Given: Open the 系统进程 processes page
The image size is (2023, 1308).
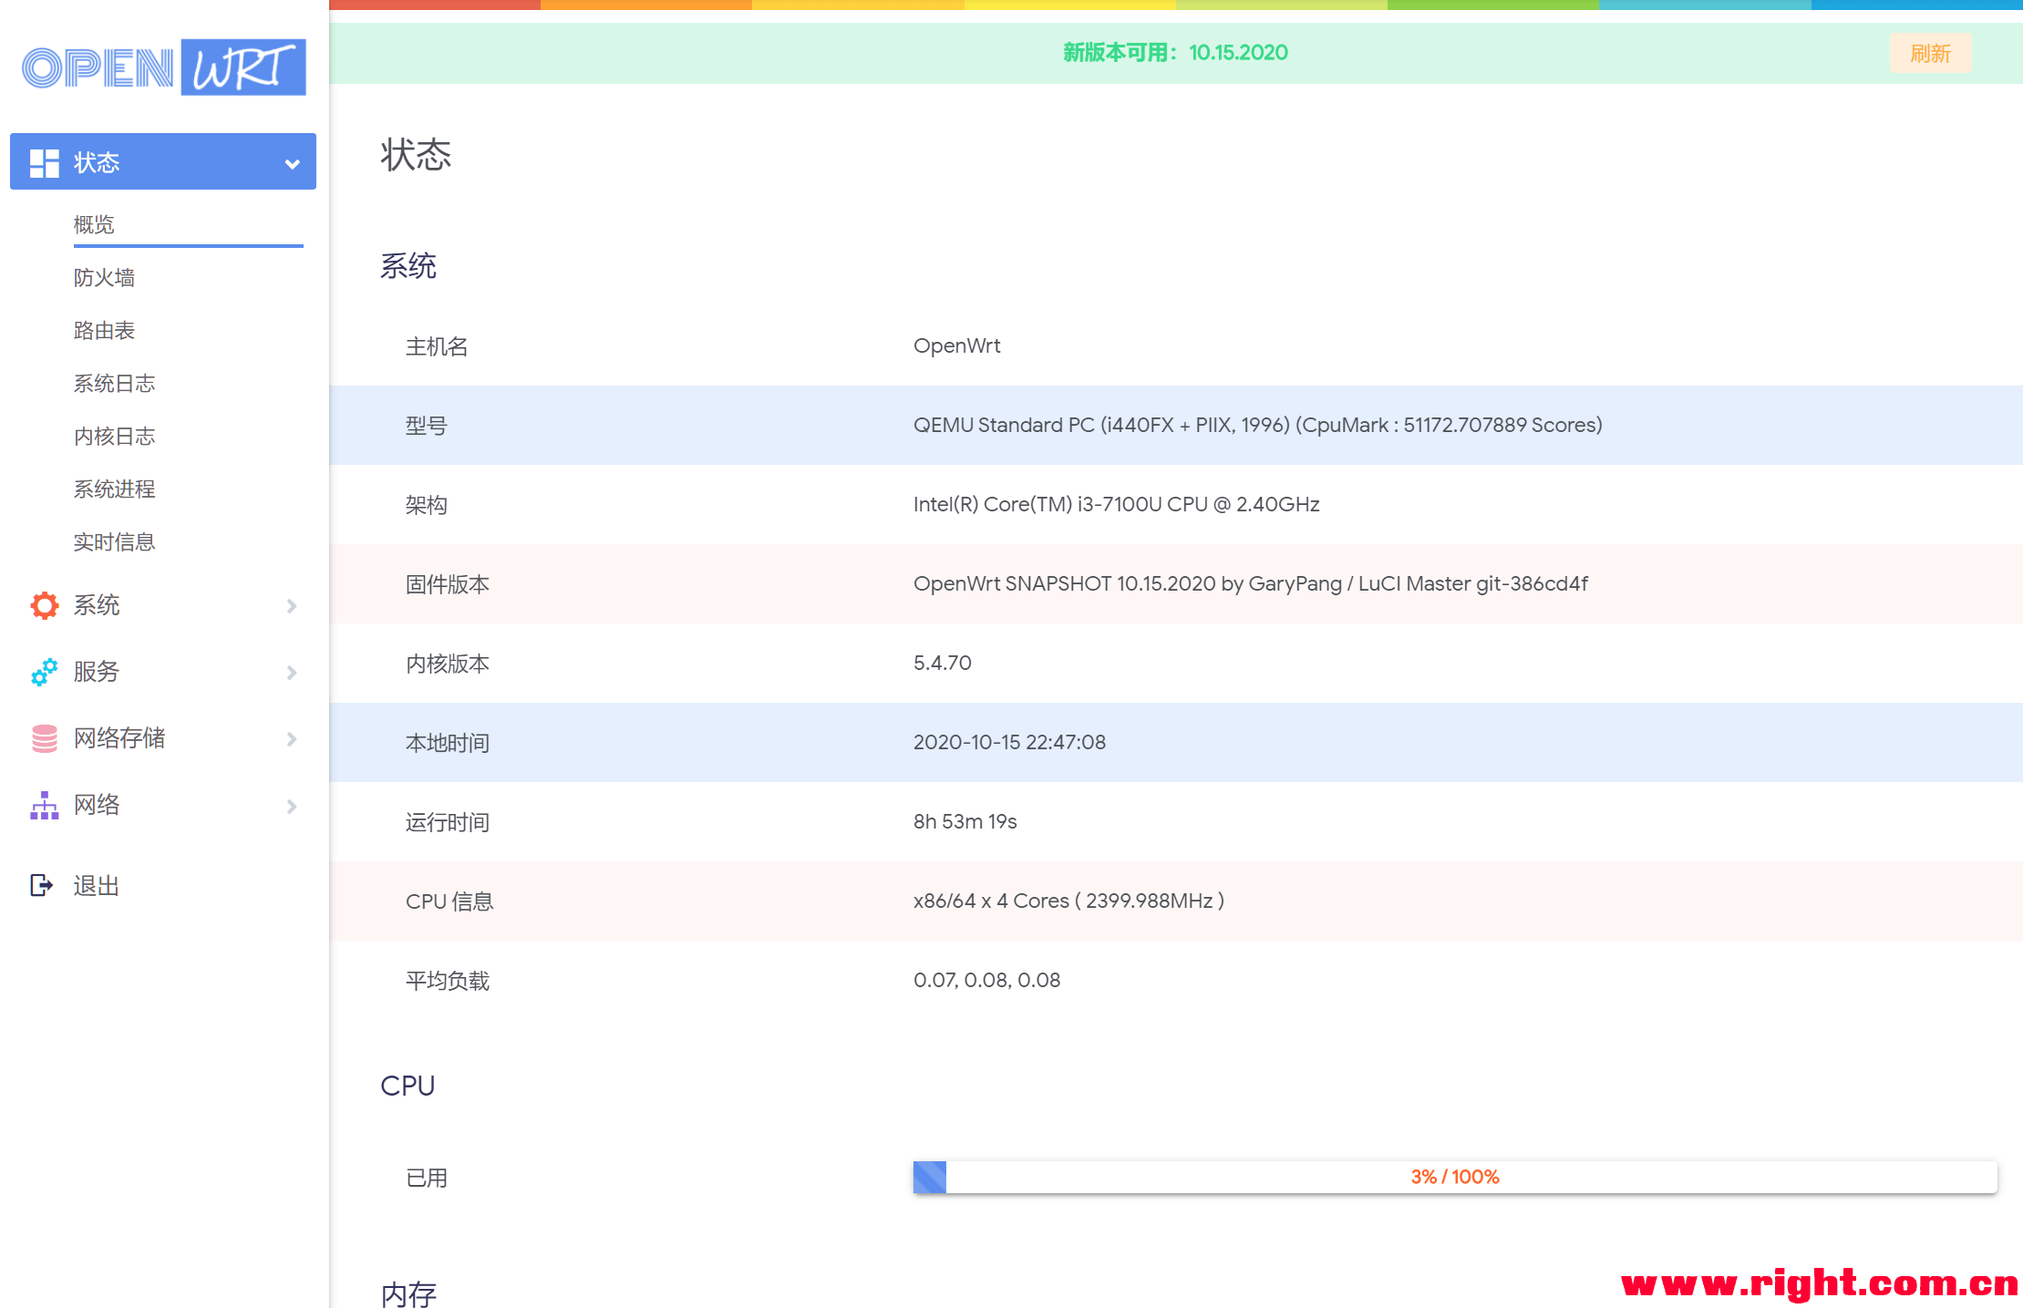Looking at the screenshot, I should click(114, 489).
